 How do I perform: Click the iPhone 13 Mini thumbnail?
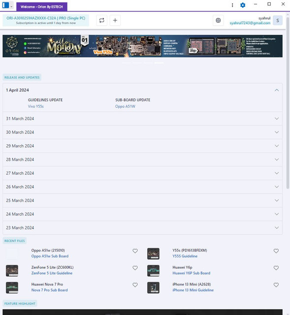(x=153, y=287)
